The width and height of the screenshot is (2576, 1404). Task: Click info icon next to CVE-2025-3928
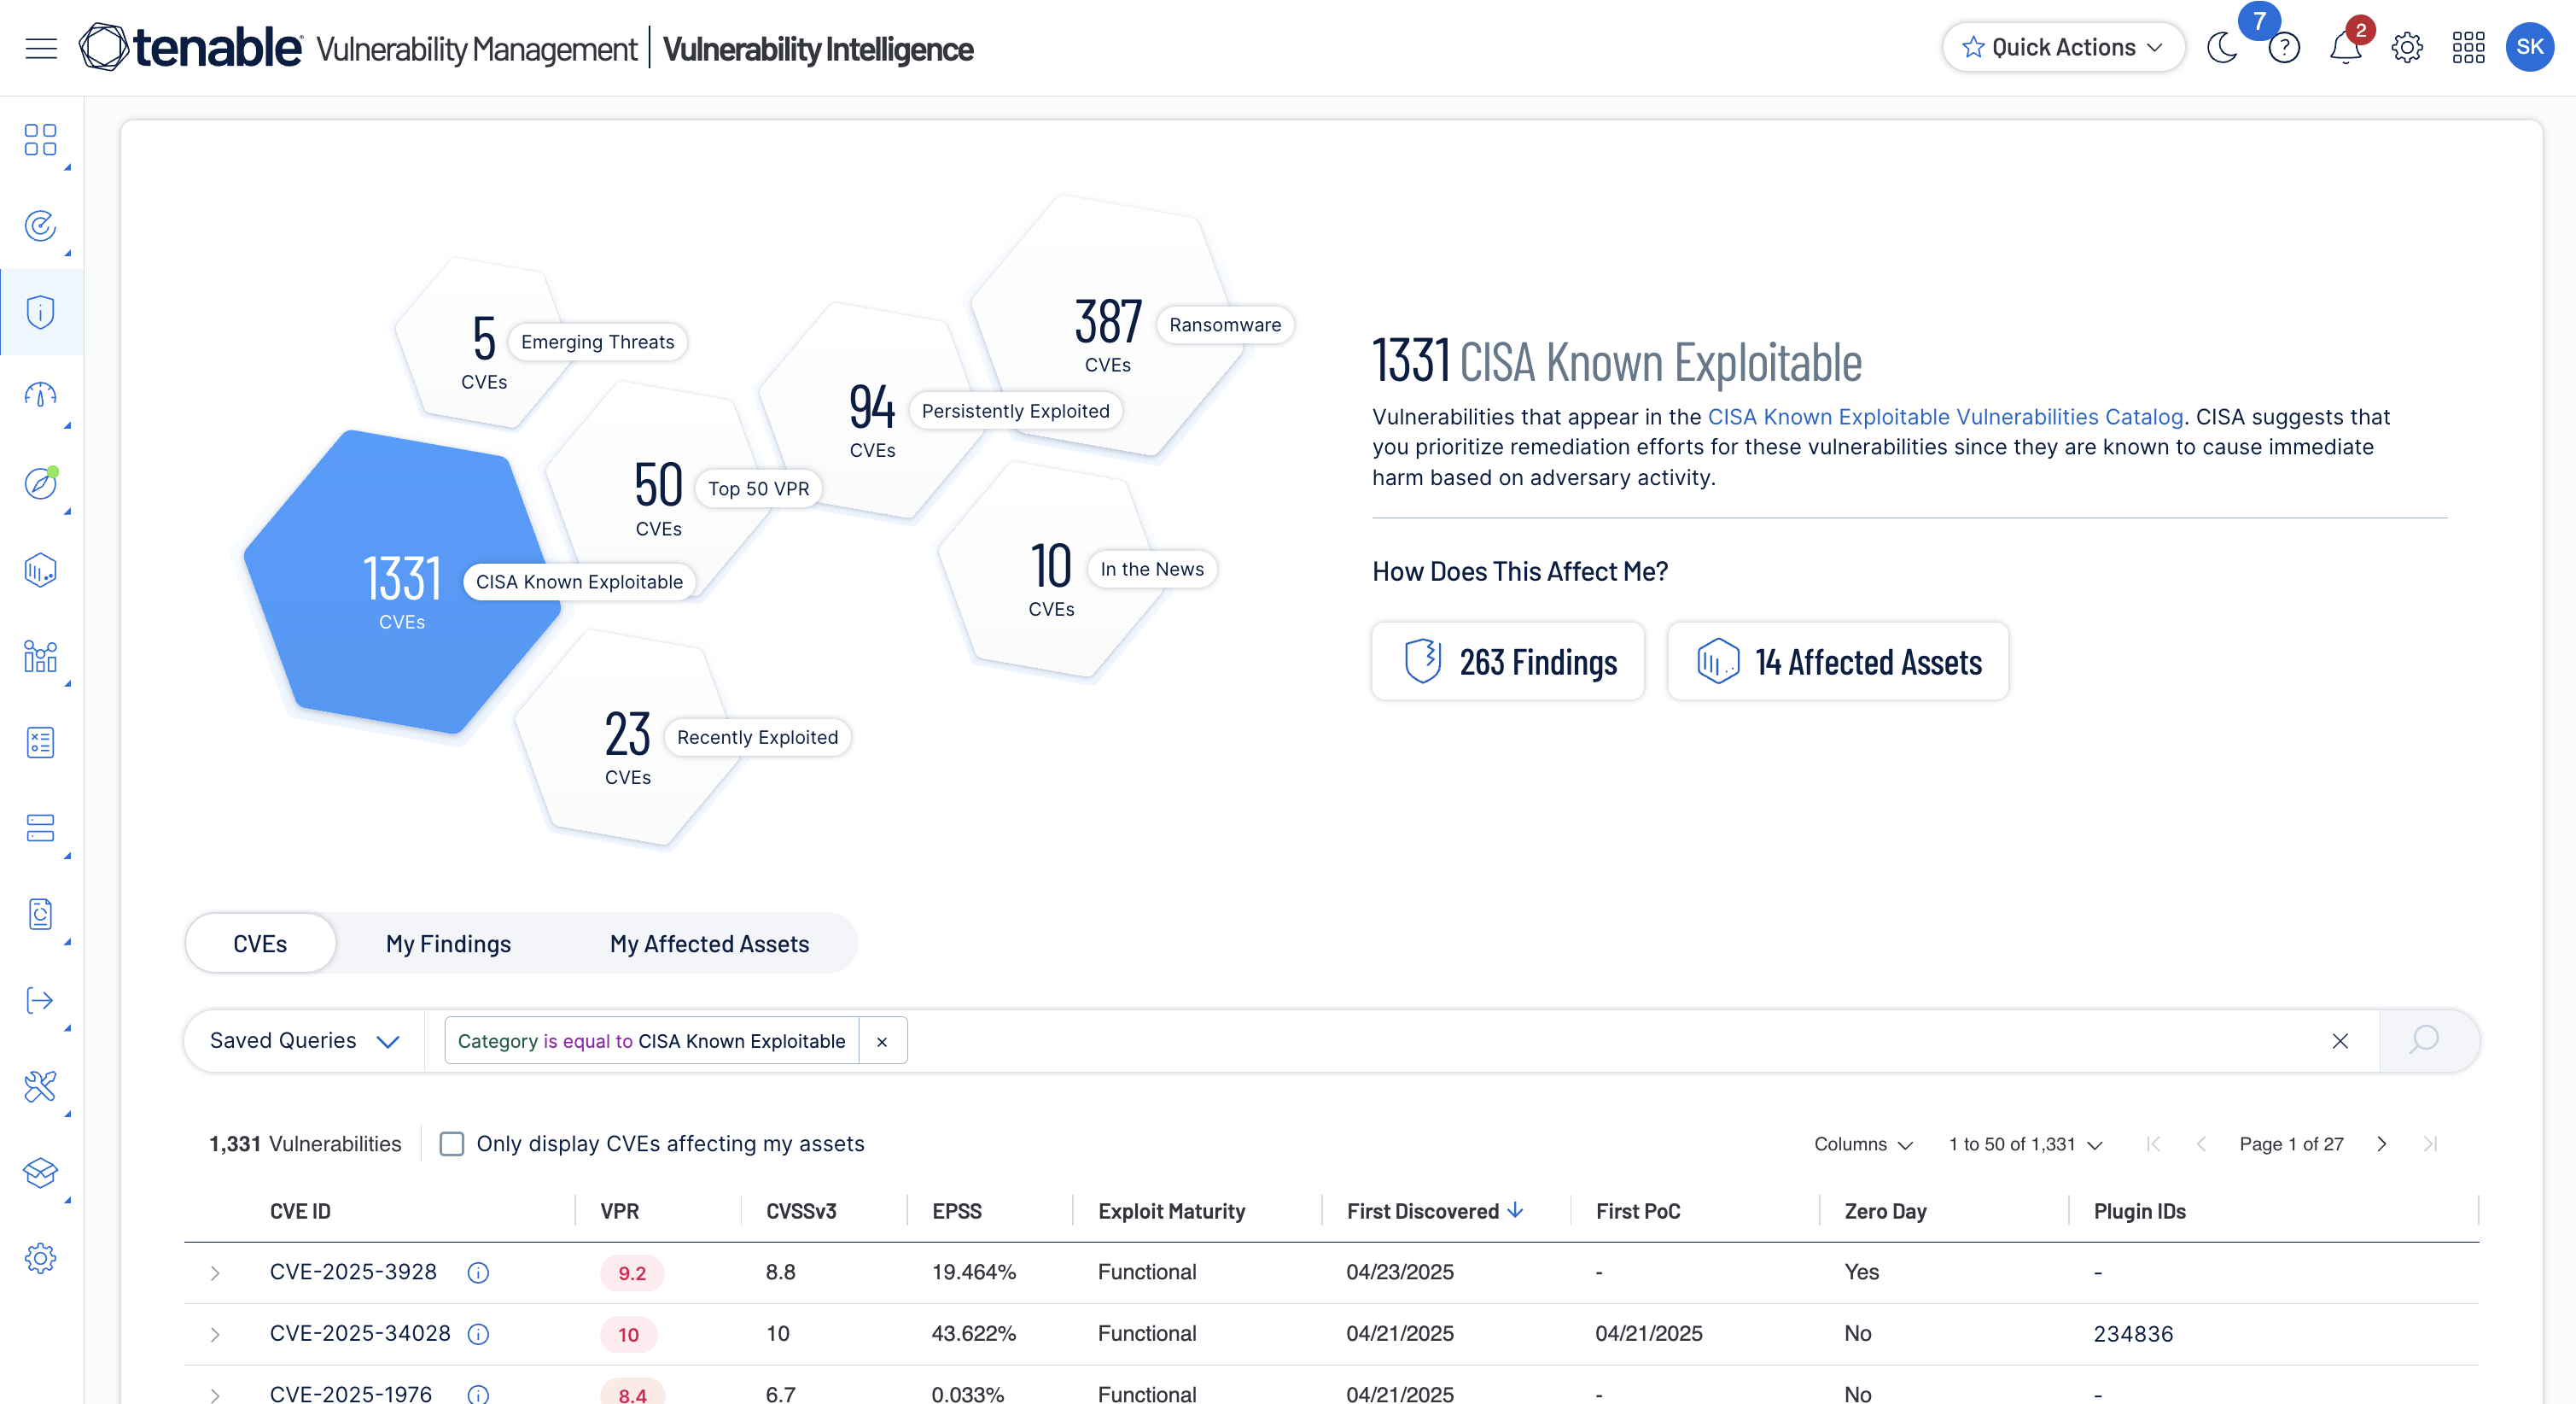(478, 1272)
